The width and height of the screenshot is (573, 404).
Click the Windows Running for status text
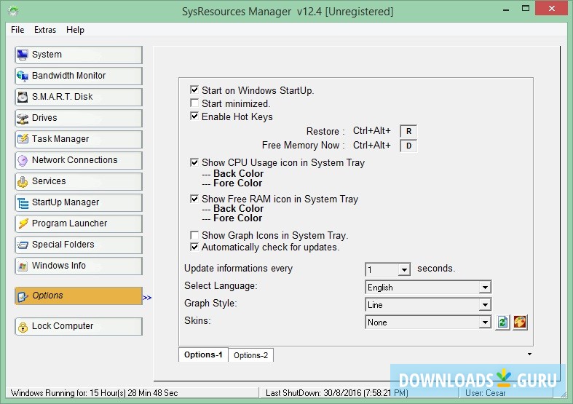tap(94, 393)
